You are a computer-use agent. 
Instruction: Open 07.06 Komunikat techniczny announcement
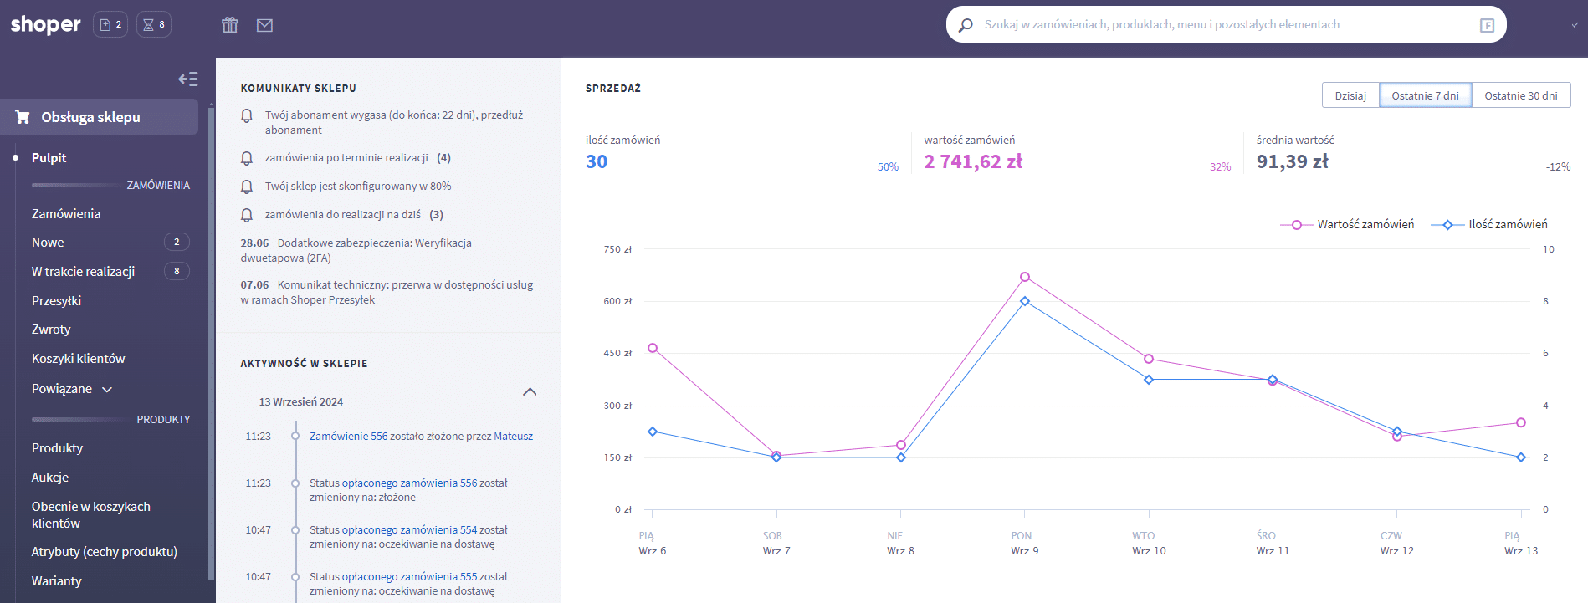[387, 293]
